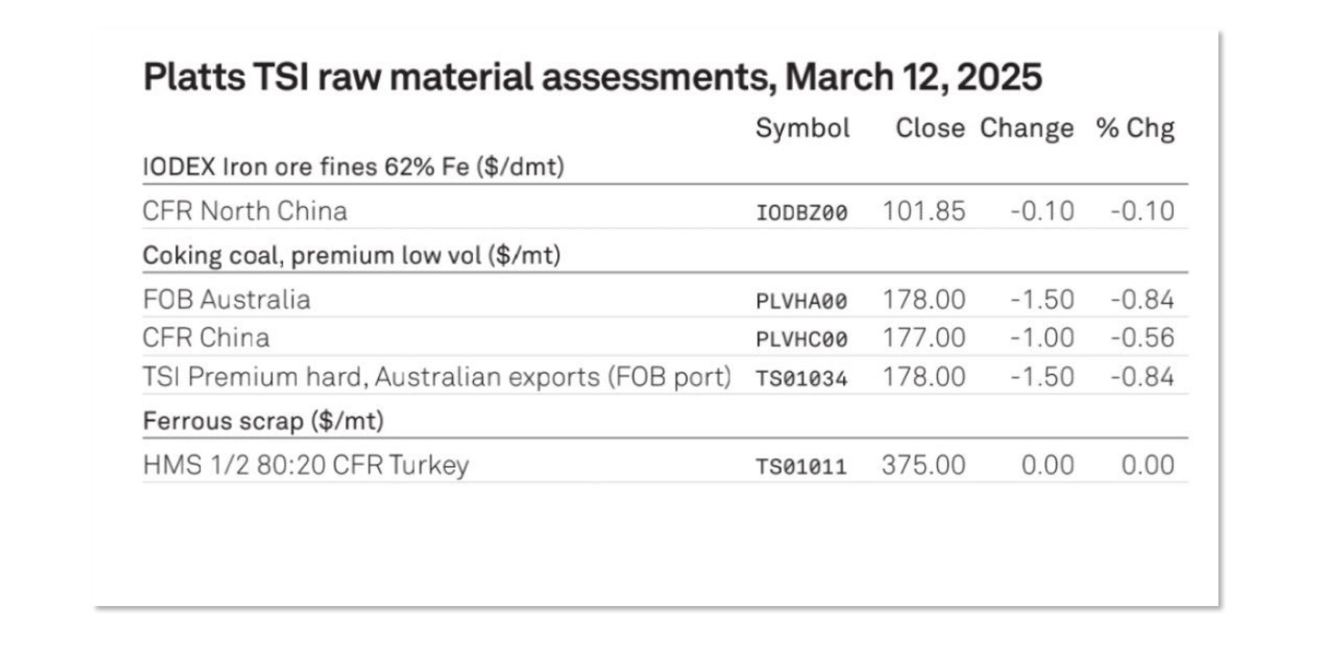Click the Change column header

click(1027, 129)
